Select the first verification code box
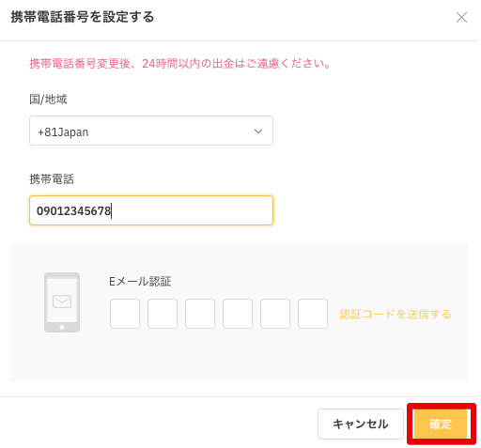This screenshot has height=448, width=481. [125, 314]
